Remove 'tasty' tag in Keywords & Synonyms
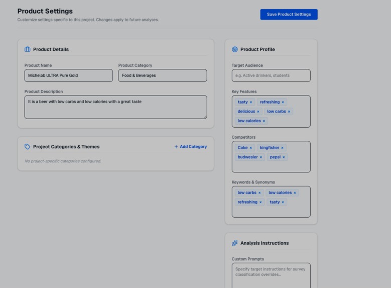Screen dimensions: 391x288 tap(283, 203)
